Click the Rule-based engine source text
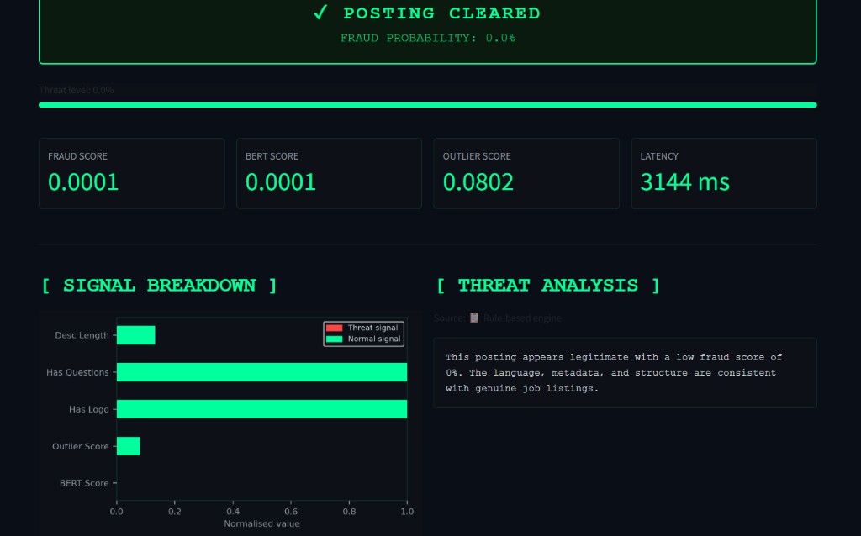 (x=522, y=318)
